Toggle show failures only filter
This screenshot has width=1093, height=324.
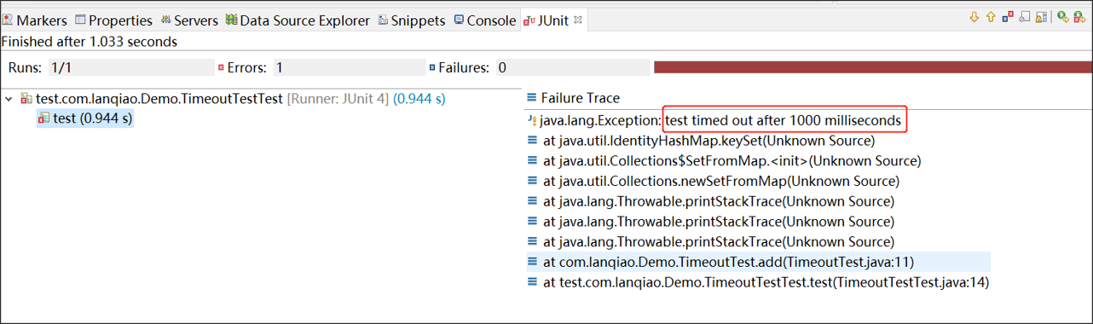[x=1008, y=16]
